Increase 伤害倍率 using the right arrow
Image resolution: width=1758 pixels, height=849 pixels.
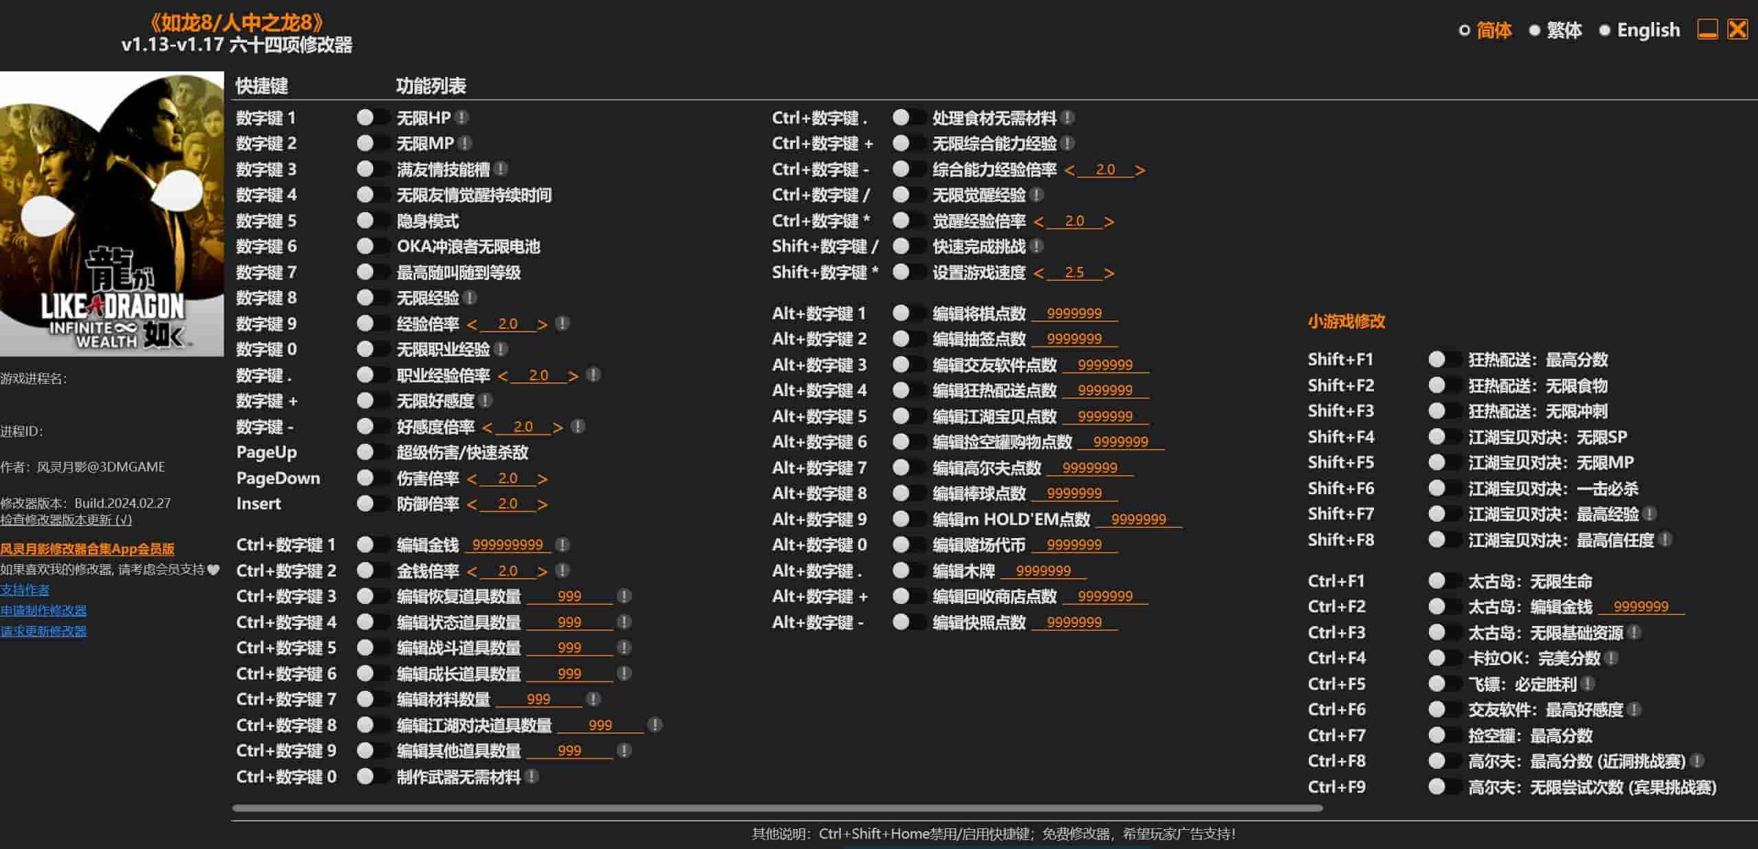(x=542, y=478)
